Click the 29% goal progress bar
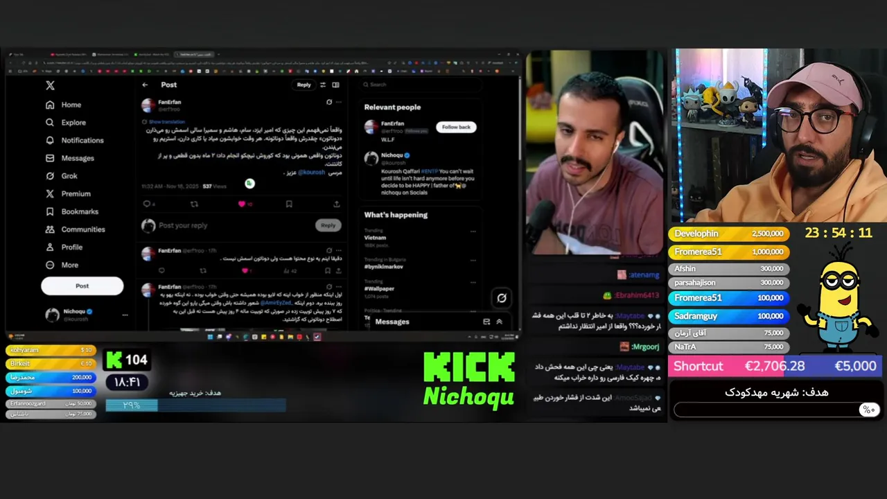 pos(196,405)
